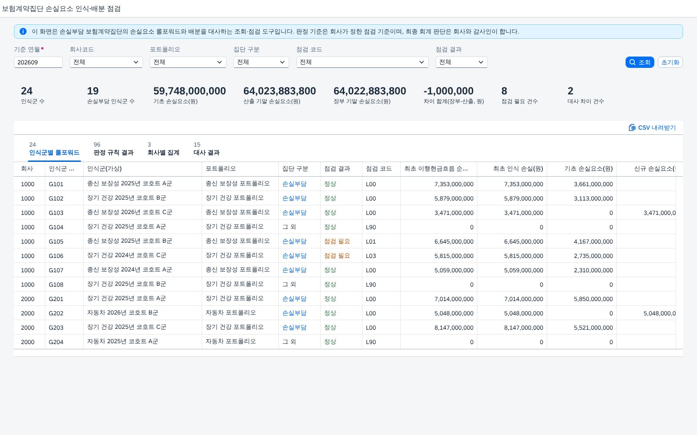The image size is (697, 435).
Task: Click the 점검 필요 status in row G106
Action: tap(337, 256)
